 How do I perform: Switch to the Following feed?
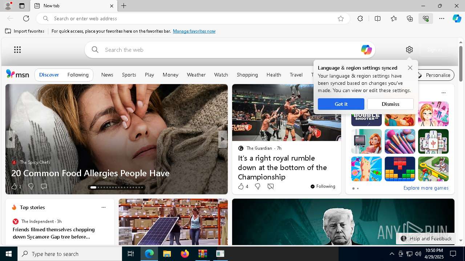(x=78, y=75)
